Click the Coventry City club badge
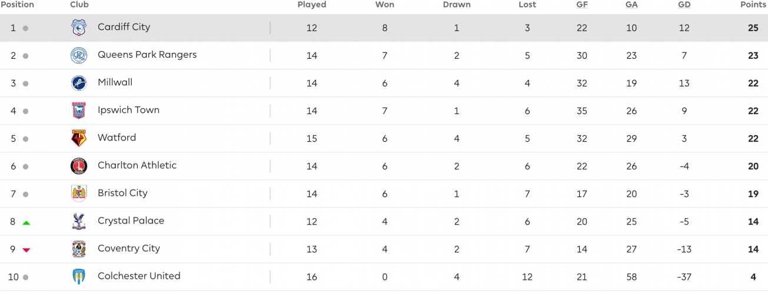 [x=79, y=249]
